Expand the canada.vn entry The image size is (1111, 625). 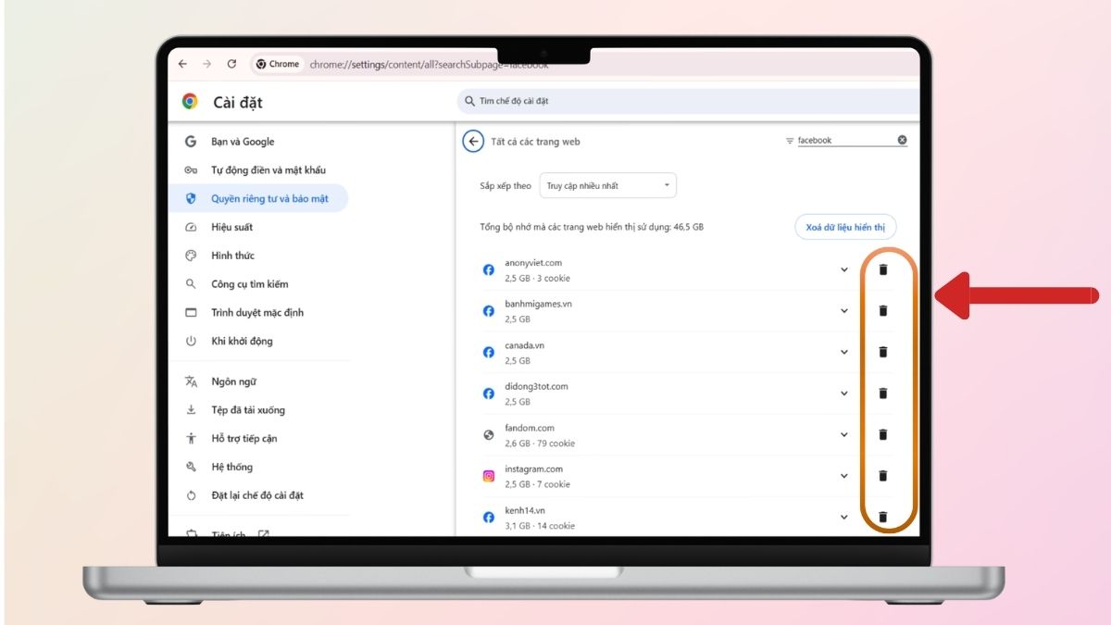(x=843, y=352)
